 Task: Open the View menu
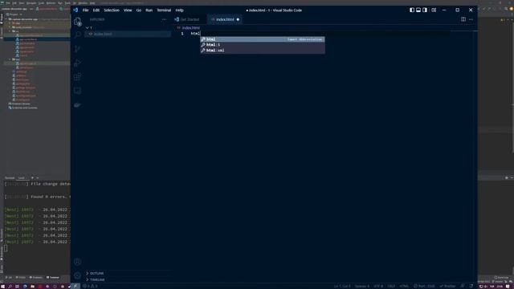point(128,10)
